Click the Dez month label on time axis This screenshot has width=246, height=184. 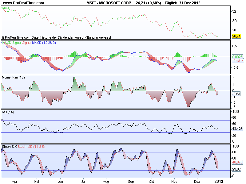[x=197, y=182]
